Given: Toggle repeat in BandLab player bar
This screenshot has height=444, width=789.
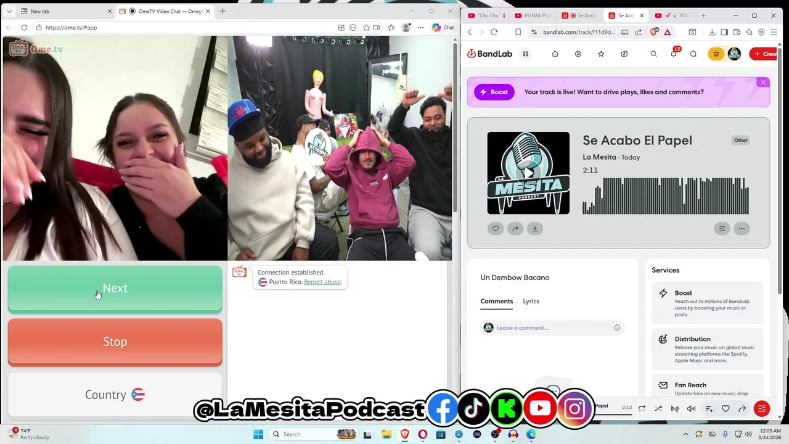Looking at the screenshot, I should click(642, 409).
